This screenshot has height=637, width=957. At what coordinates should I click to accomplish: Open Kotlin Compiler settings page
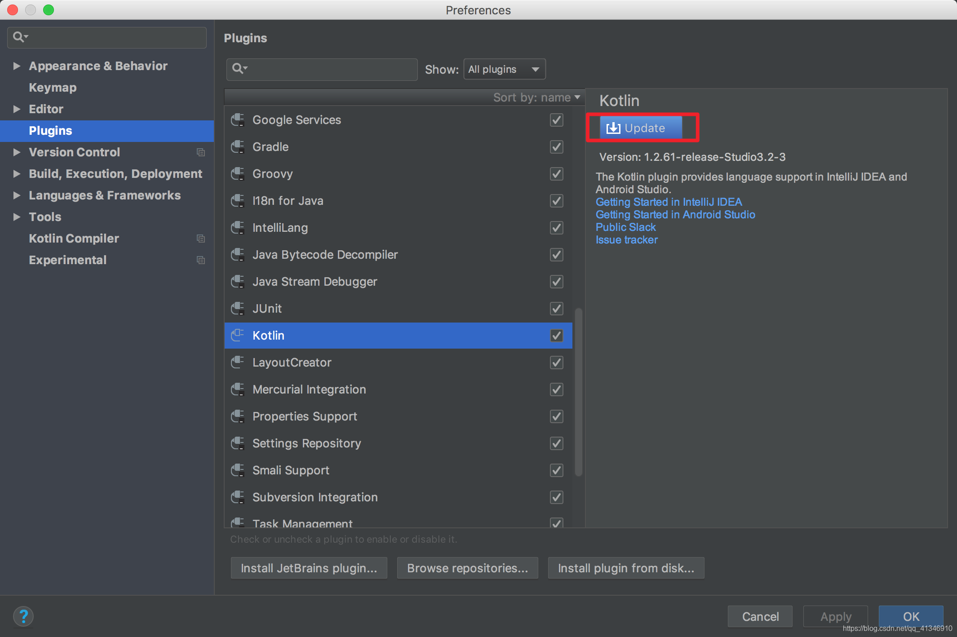click(x=74, y=239)
